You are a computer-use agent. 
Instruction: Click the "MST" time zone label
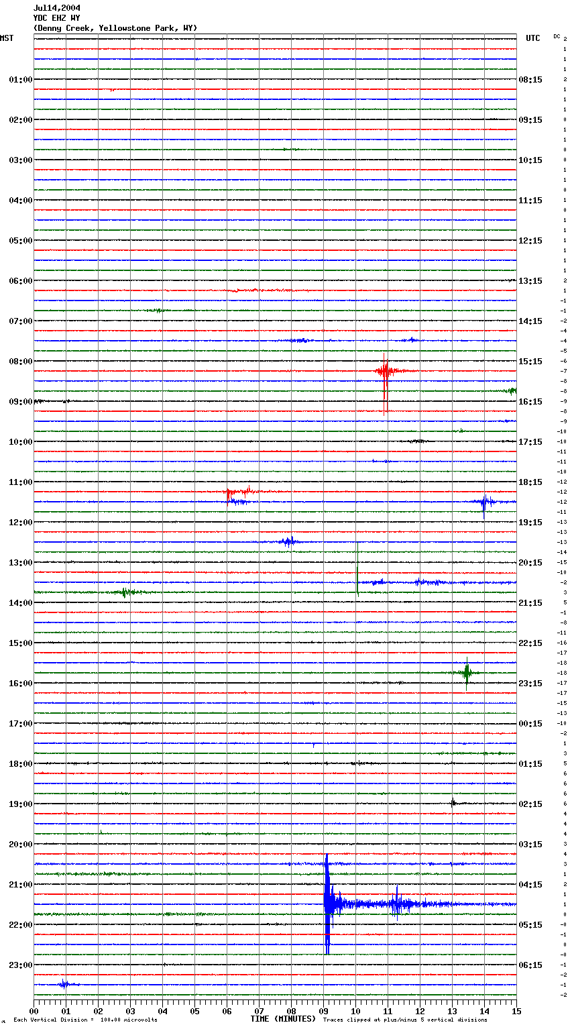pyautogui.click(x=7, y=38)
